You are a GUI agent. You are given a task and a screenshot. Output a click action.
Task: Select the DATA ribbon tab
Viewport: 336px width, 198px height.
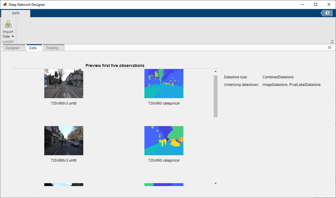(16, 13)
